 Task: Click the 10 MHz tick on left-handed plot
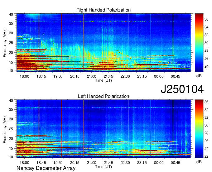tap(11, 157)
